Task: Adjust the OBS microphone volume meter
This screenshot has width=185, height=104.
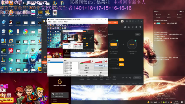Action: coord(85,62)
